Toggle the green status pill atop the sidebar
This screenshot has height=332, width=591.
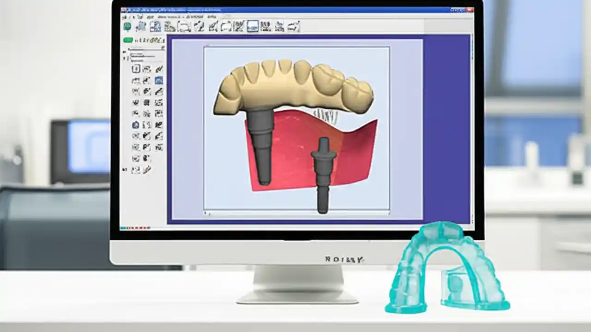(x=127, y=40)
